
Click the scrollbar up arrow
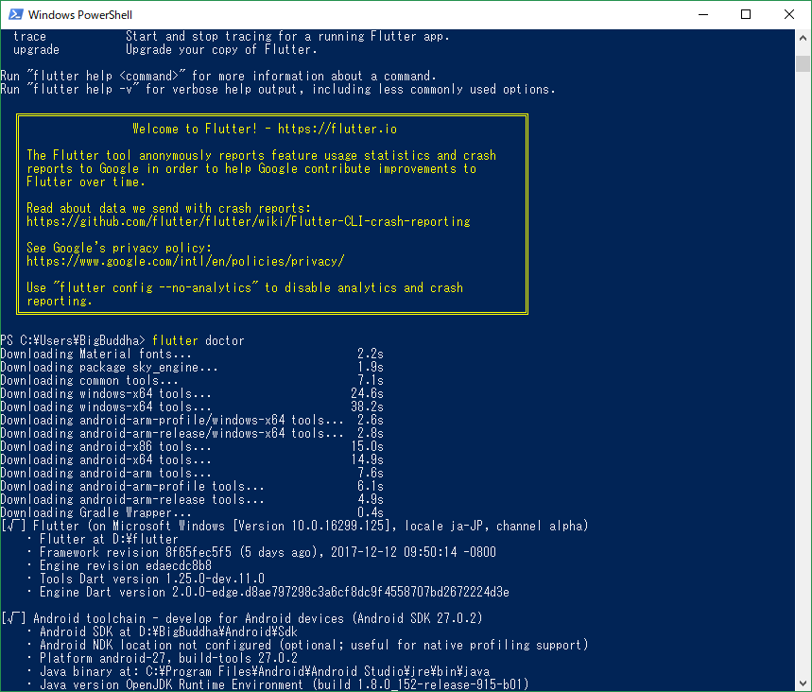tap(803, 38)
